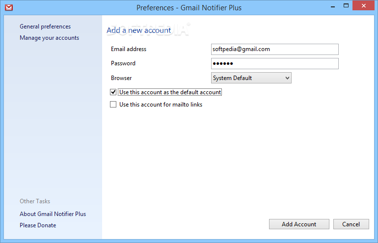Click the Other Tasks heading

pos(35,201)
